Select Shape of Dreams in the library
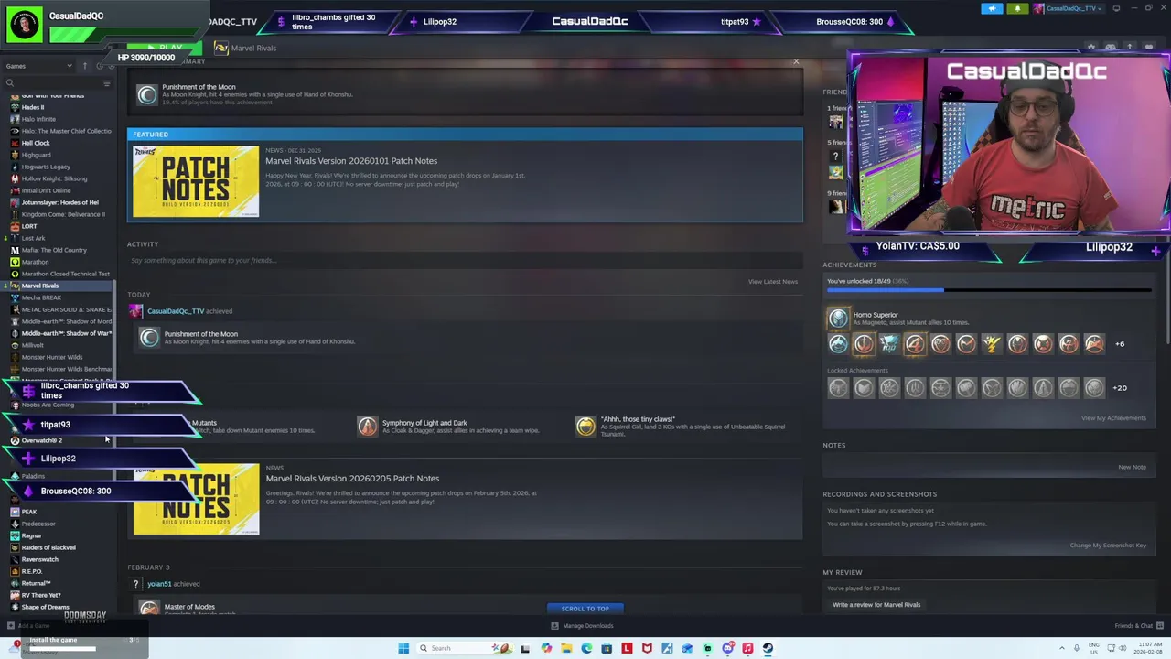The height and width of the screenshot is (659, 1171). [x=45, y=607]
